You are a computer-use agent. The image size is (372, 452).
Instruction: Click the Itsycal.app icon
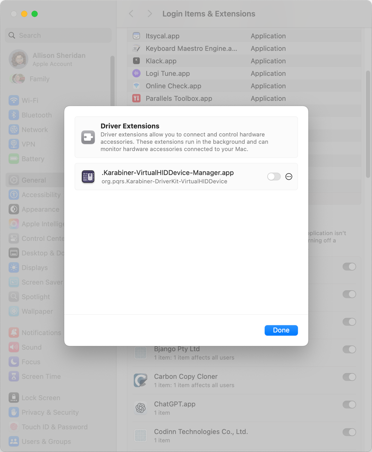click(136, 36)
